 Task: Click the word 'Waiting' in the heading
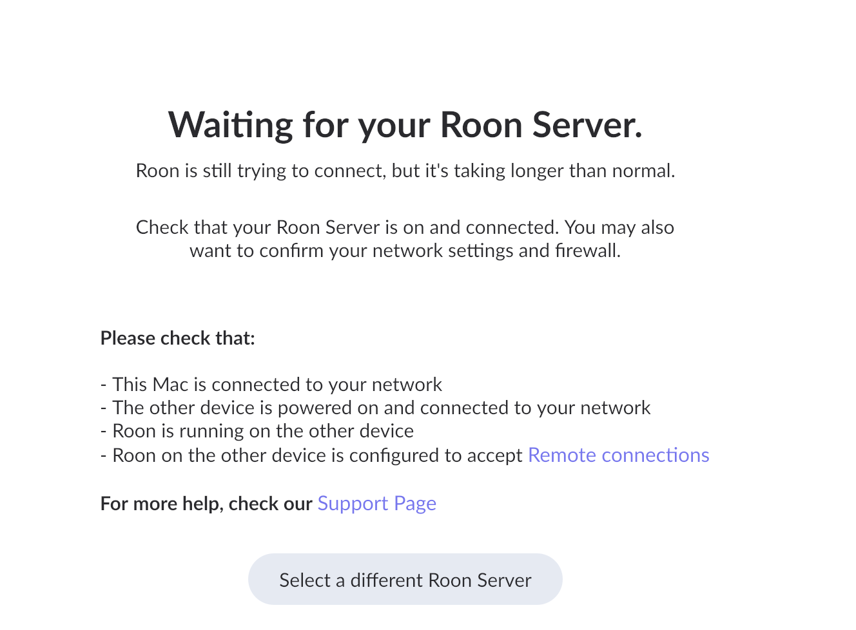pos(230,125)
